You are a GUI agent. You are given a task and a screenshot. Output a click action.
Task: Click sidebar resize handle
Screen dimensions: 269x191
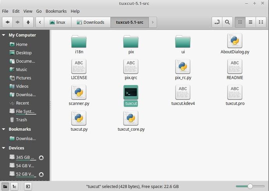pos(50,105)
